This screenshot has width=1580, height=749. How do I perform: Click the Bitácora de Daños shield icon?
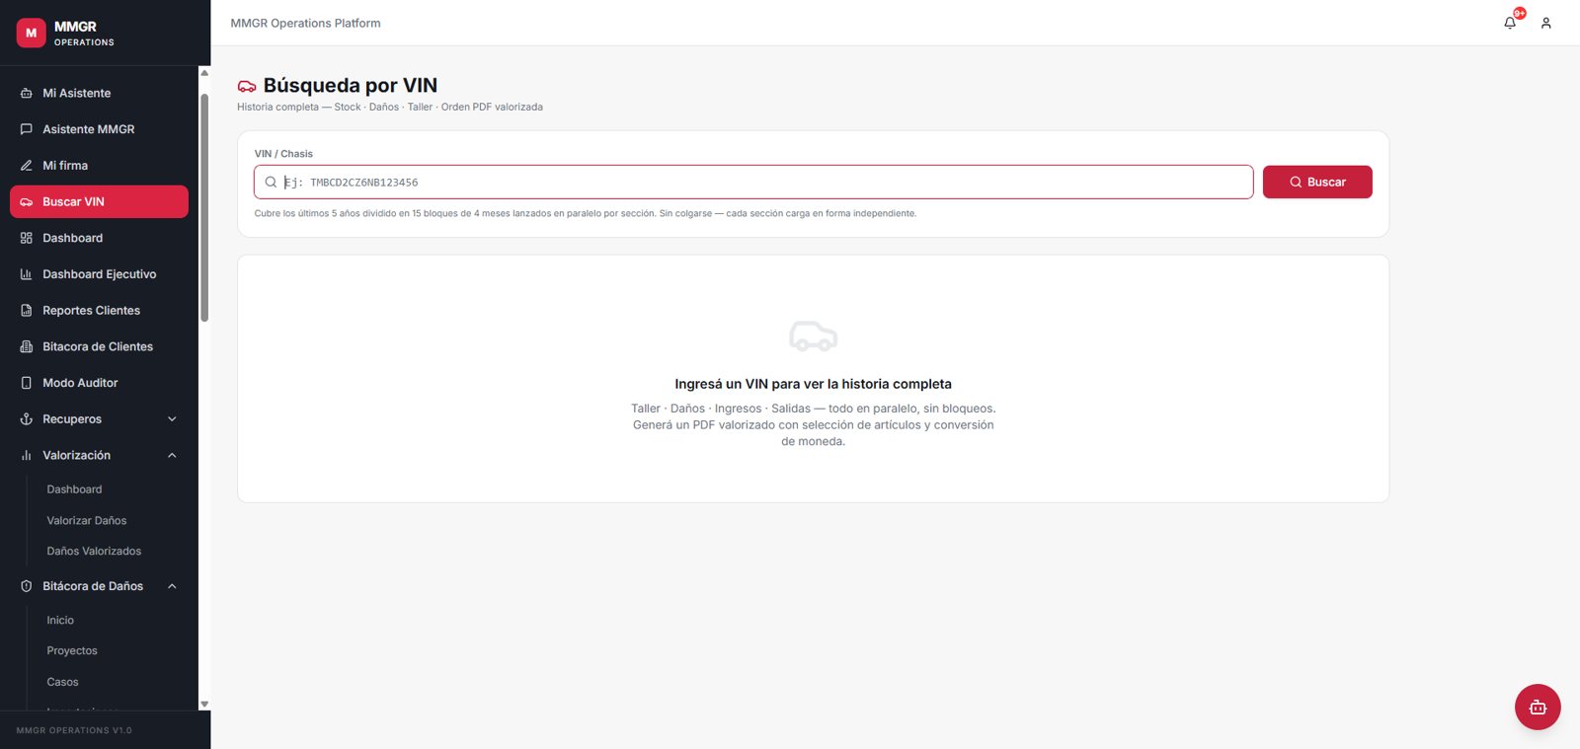(27, 586)
